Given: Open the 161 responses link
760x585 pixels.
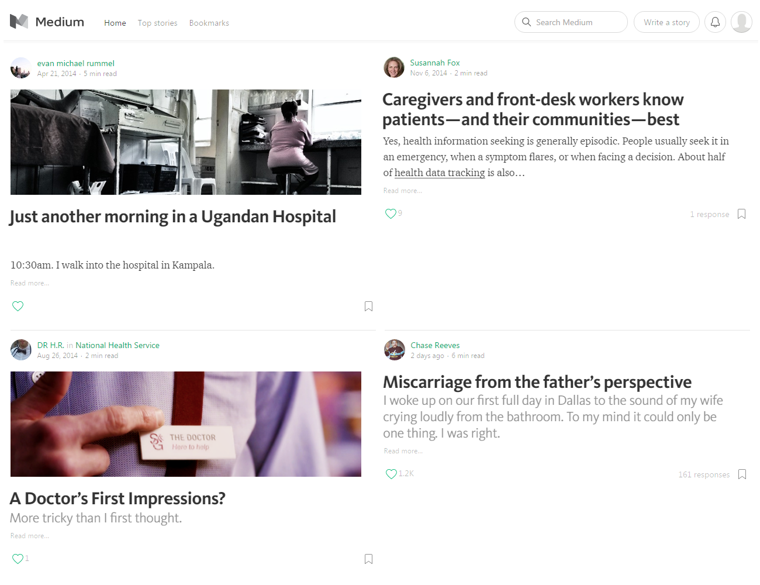Looking at the screenshot, I should click(704, 474).
